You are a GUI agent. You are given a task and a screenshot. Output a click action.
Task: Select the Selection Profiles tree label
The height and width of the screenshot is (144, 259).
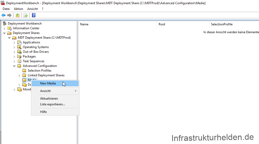tap(40, 71)
